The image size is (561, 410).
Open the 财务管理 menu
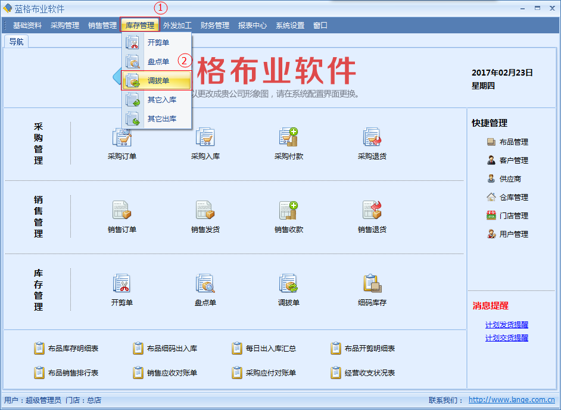(215, 26)
